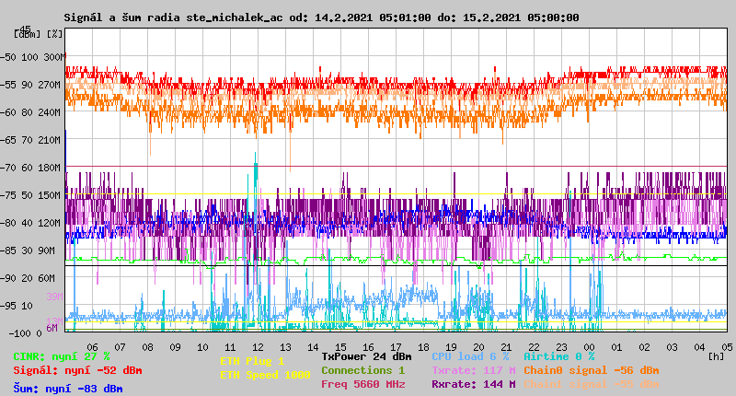This screenshot has width=736, height=396.
Task: Click the [dBm] axis unit label
Action: 27,34
